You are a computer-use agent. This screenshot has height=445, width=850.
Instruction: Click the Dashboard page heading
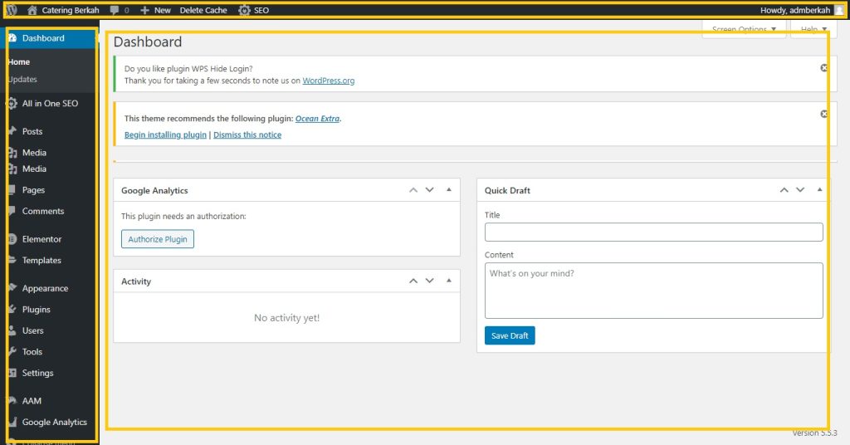(x=148, y=42)
